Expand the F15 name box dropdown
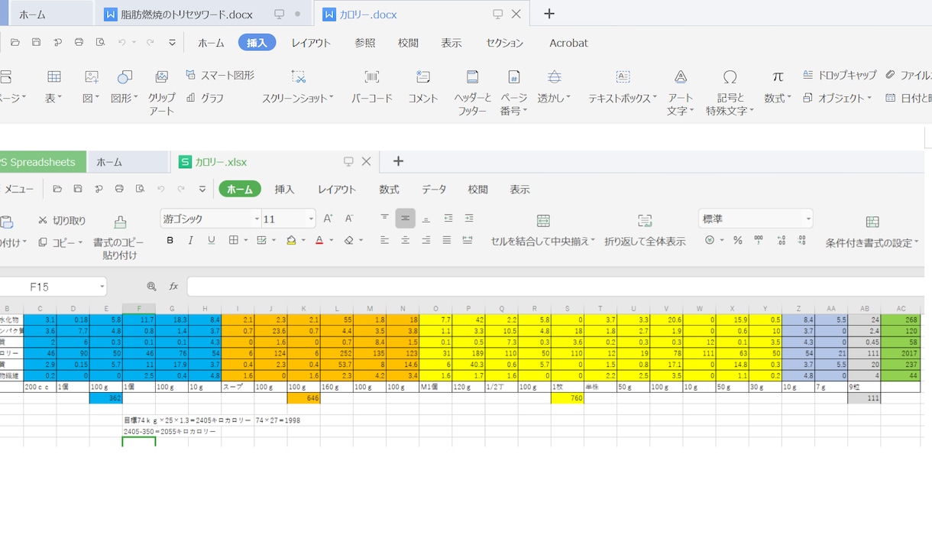The image size is (932, 545). tap(102, 287)
